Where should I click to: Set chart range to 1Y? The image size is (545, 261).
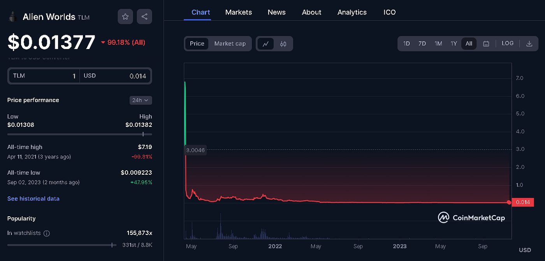[454, 44]
